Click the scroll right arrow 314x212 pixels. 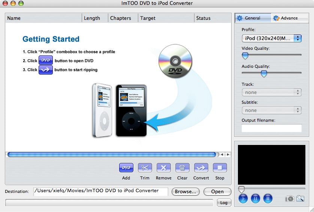click(x=228, y=154)
